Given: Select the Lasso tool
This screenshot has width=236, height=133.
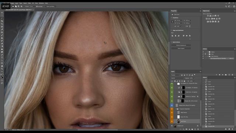Looking at the screenshot, I should (2, 18).
